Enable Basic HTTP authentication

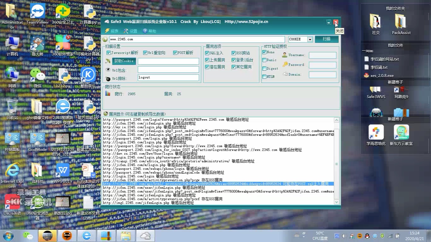point(264,60)
